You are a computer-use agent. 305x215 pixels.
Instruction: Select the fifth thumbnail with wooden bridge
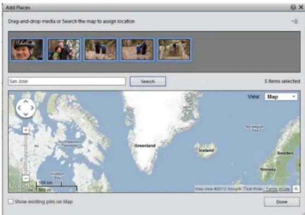tap(174, 49)
